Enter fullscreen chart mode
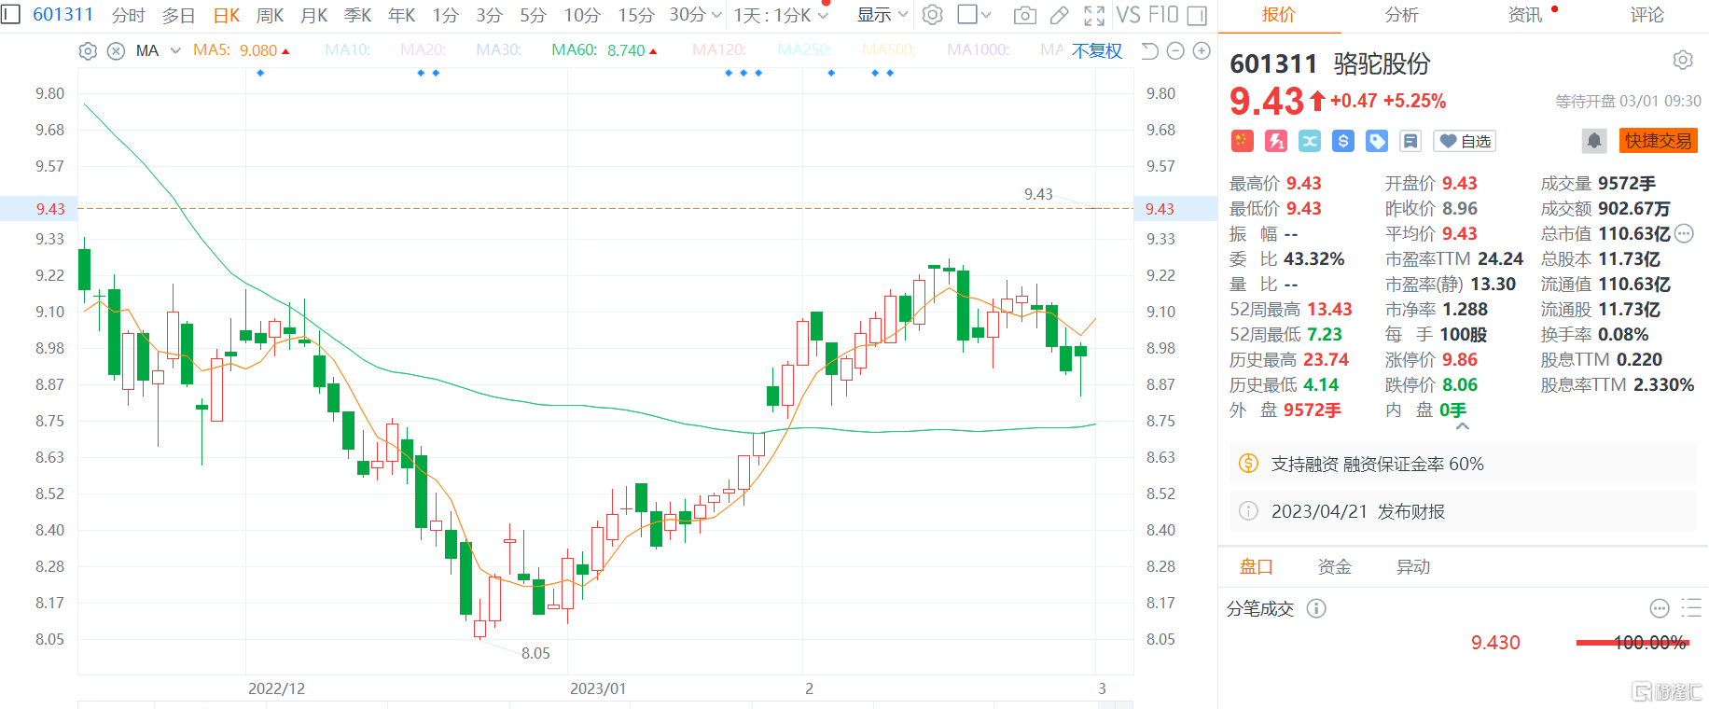 [x=1094, y=15]
